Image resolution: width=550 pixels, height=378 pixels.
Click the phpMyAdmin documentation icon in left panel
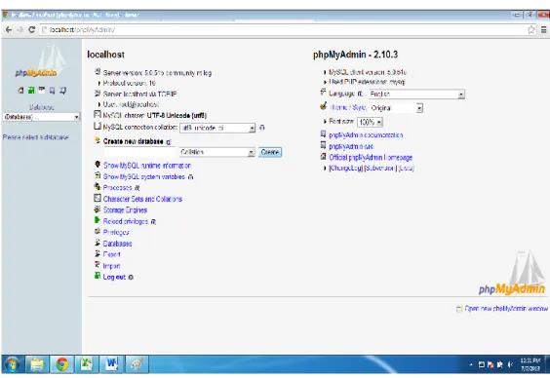(x=53, y=91)
